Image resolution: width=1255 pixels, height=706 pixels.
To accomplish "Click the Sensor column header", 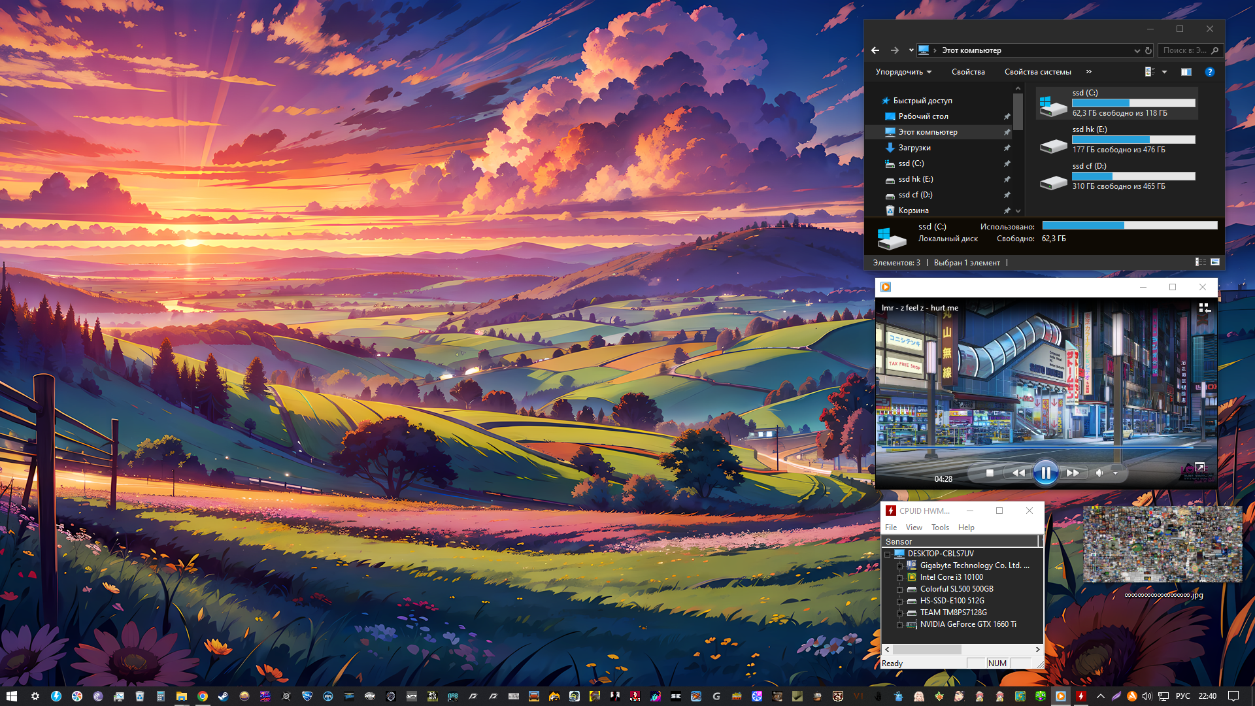I will point(960,541).
